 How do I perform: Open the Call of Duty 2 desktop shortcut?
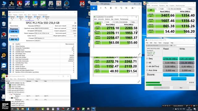coord(12,5)
